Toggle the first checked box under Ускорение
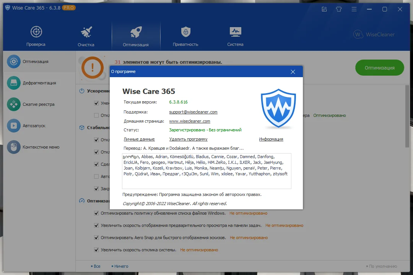 pyautogui.click(x=96, y=103)
